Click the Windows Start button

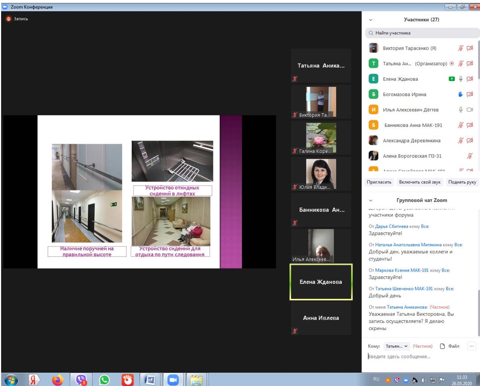click(x=11, y=380)
